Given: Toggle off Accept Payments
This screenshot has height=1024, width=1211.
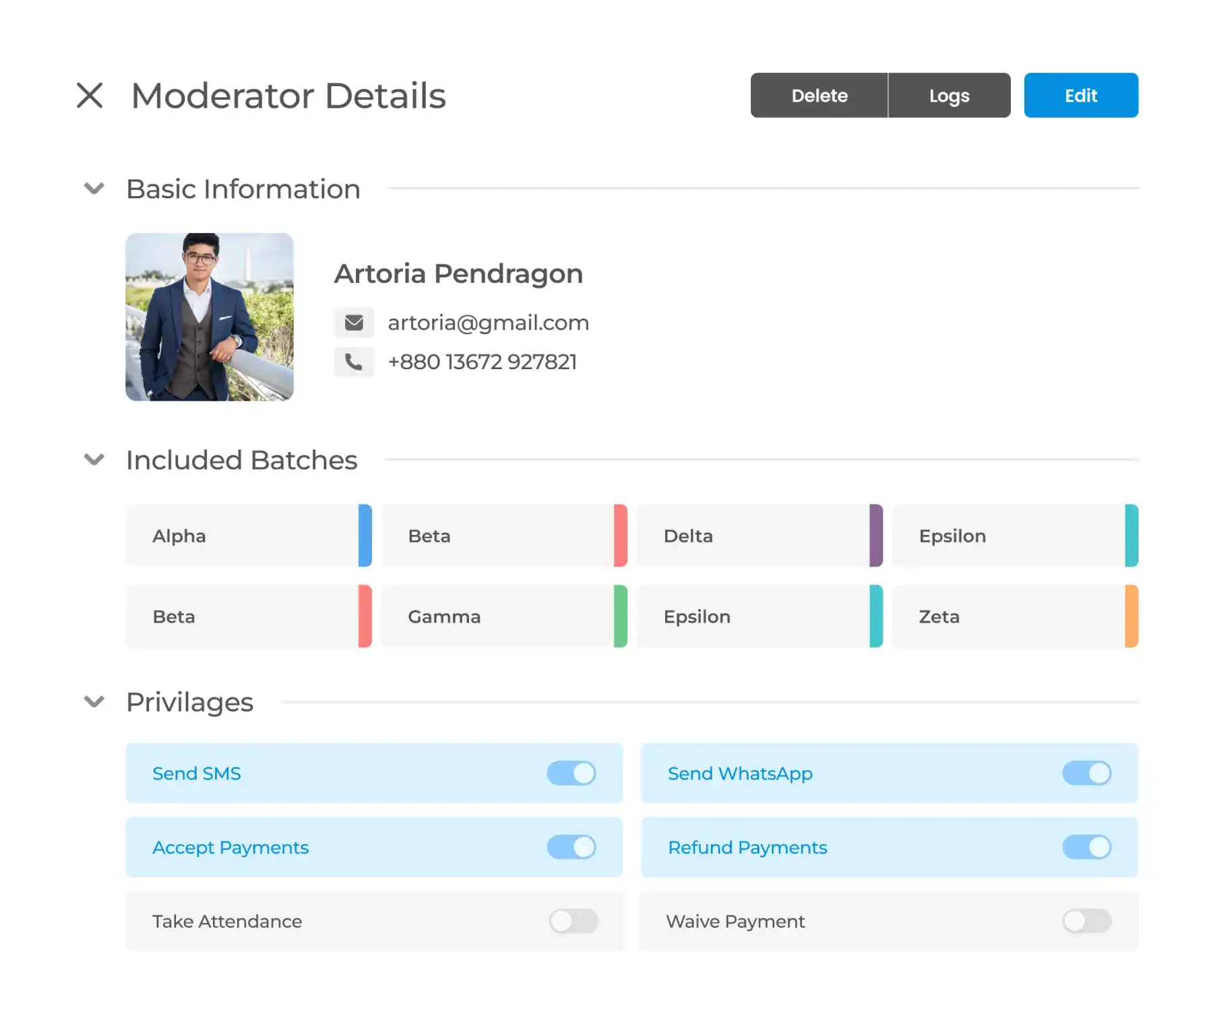Looking at the screenshot, I should (571, 847).
